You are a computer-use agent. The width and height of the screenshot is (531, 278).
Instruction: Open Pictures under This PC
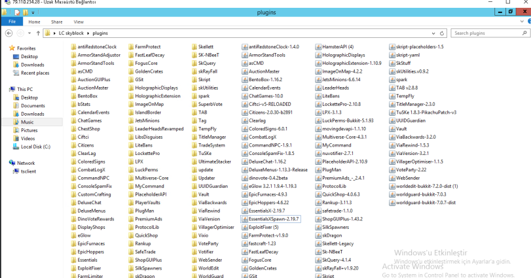[x=29, y=130]
